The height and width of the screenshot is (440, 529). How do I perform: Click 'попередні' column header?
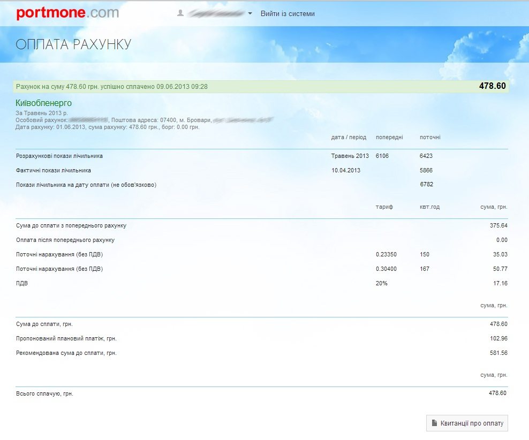click(389, 137)
